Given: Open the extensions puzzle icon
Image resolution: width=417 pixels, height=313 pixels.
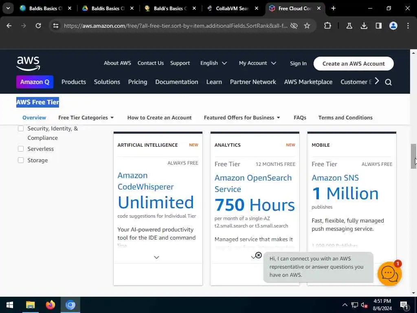Looking at the screenshot, I should coord(328,26).
